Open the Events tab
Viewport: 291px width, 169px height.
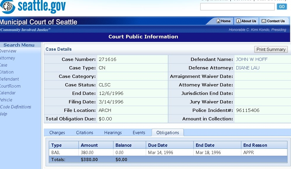click(x=139, y=133)
